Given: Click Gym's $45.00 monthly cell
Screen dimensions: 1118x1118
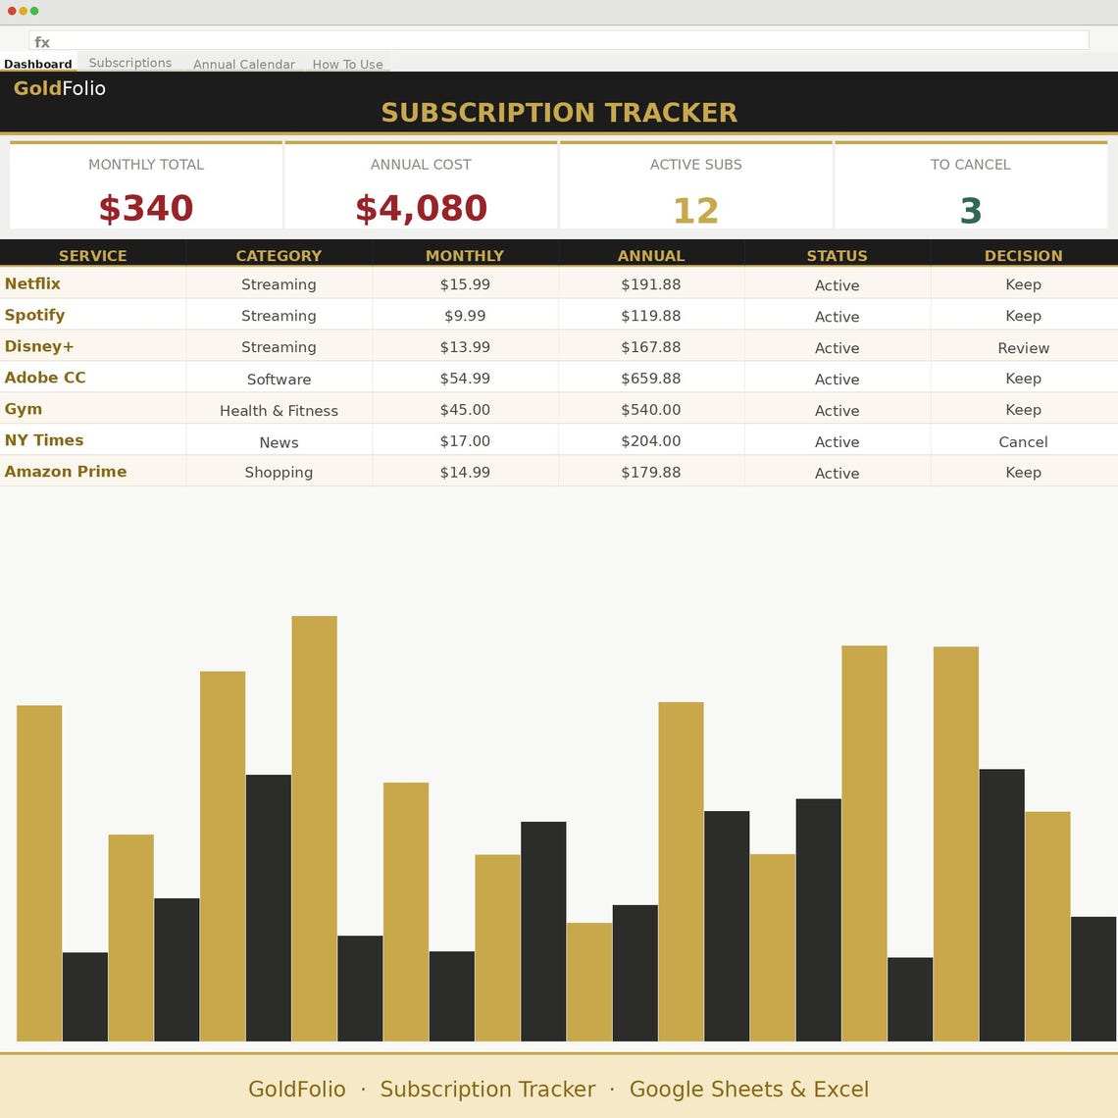Looking at the screenshot, I should pyautogui.click(x=465, y=409).
